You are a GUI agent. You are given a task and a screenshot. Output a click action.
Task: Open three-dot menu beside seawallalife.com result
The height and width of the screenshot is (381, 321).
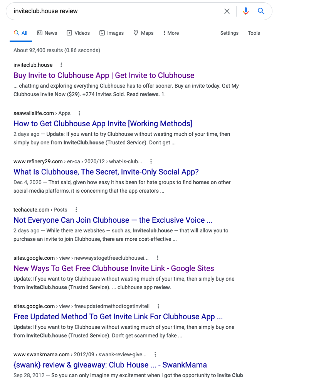tap(79, 113)
